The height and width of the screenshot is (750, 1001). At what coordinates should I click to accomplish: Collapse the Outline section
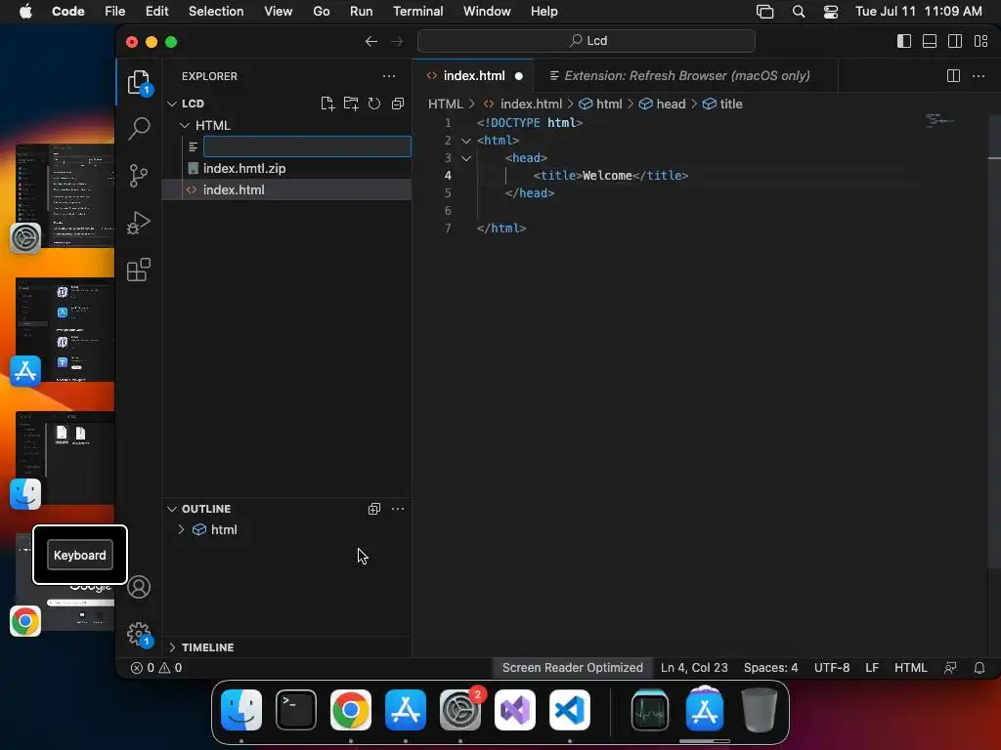(x=172, y=508)
